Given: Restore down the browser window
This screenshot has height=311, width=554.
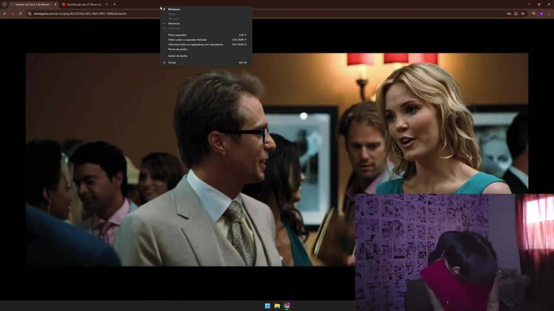Looking at the screenshot, I should coord(539,4).
